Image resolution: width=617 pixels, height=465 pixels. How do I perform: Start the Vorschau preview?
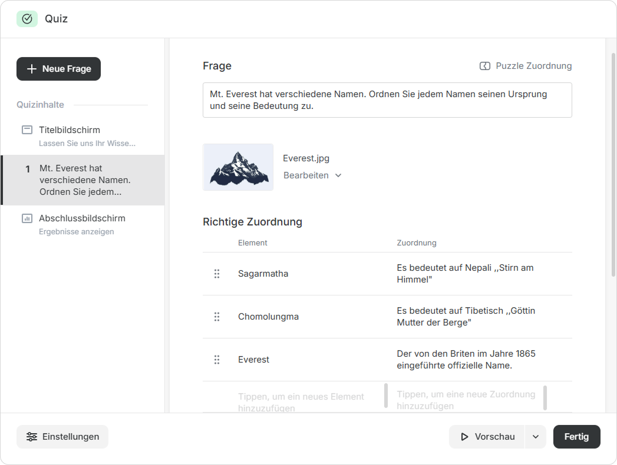487,437
